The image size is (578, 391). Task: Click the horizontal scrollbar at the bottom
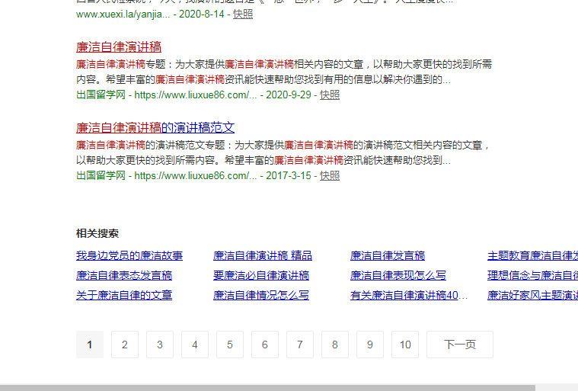pyautogui.click(x=267, y=387)
